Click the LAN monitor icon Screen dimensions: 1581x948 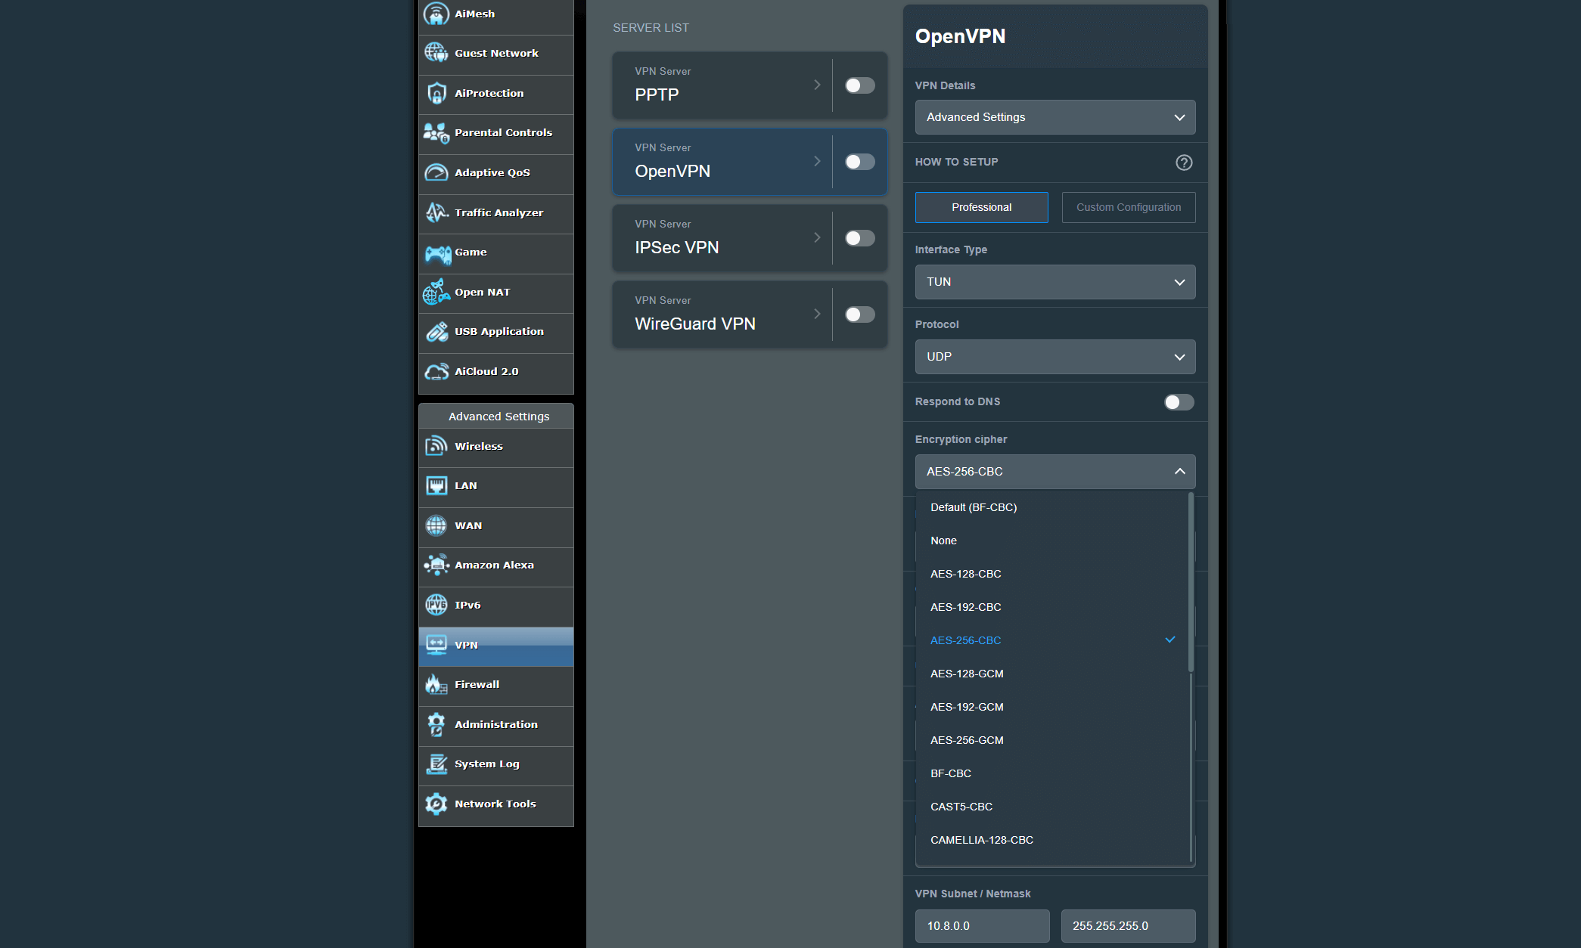coord(436,485)
